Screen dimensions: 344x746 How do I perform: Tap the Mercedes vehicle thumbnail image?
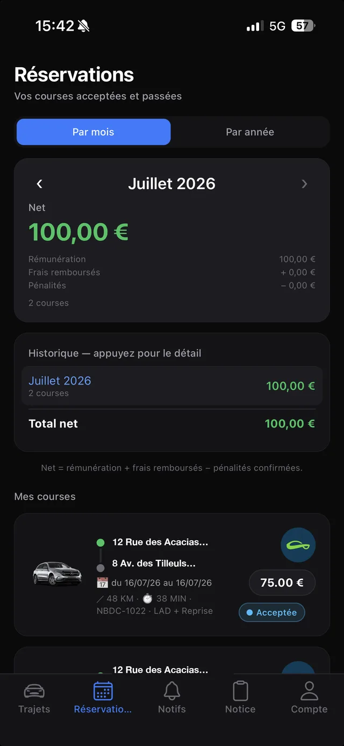58,573
